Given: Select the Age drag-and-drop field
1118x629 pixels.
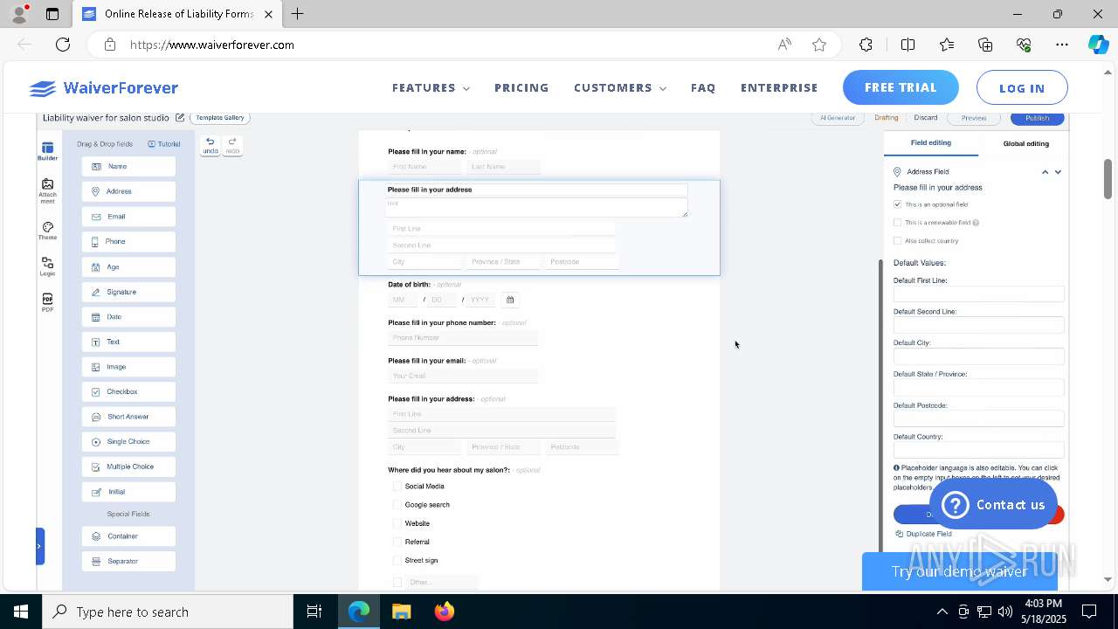Looking at the screenshot, I should 128,266.
